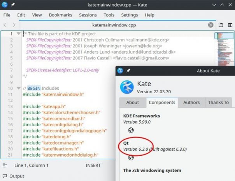The height and width of the screenshot is (181, 235).
Task: Open KDE Frameworks website globe icon
Action: tap(131, 130)
